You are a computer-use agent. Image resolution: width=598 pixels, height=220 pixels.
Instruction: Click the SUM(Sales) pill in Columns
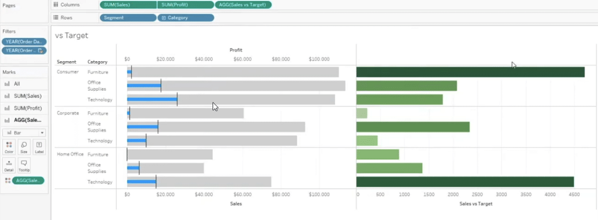(128, 5)
